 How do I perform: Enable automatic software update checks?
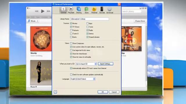coord(71,75)
